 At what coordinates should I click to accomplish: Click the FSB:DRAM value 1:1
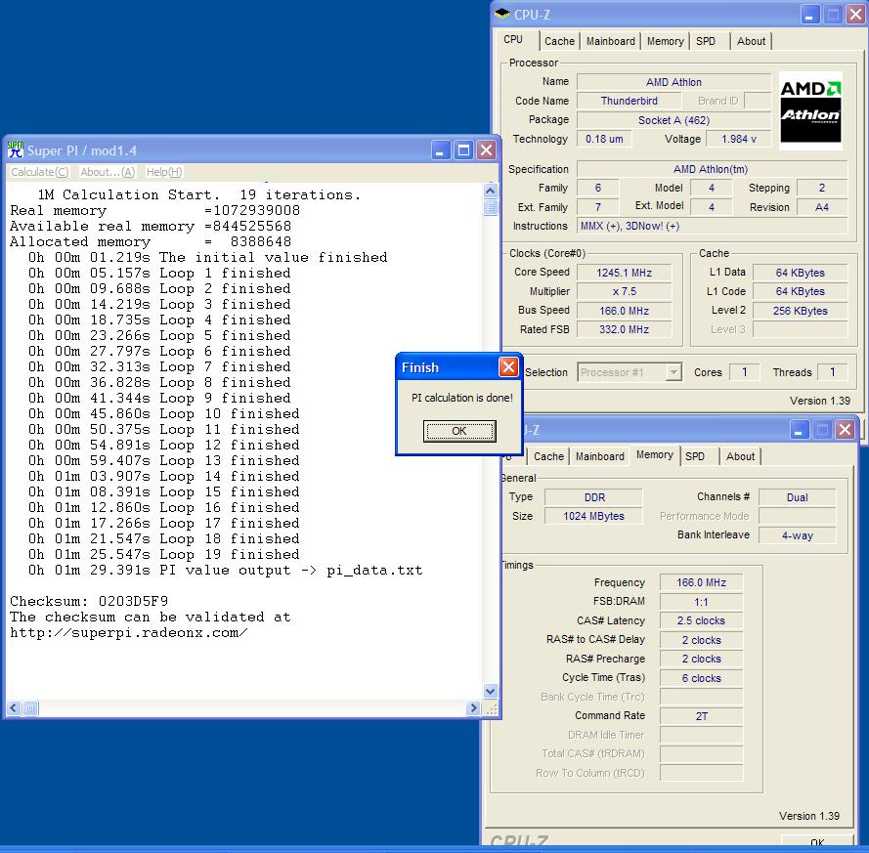pyautogui.click(x=701, y=602)
